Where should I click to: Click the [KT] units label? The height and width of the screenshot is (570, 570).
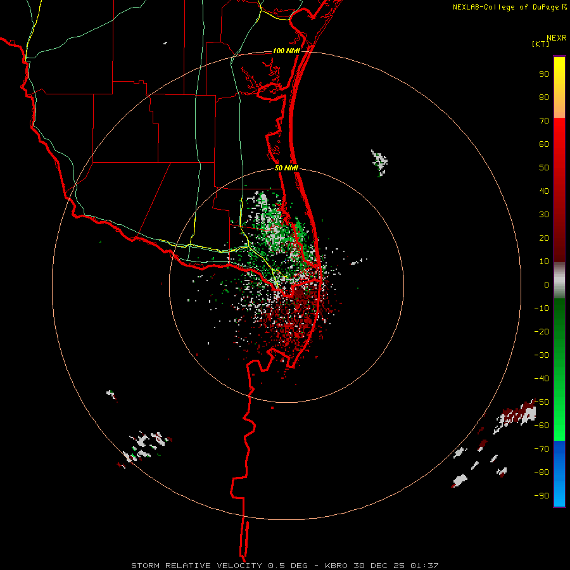(541, 44)
